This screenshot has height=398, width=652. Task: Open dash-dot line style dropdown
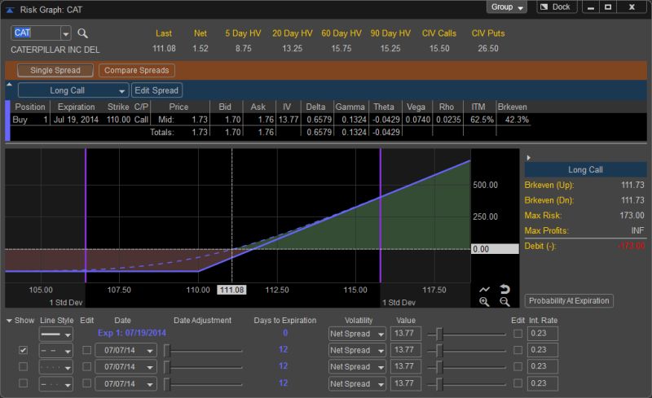tap(55, 384)
